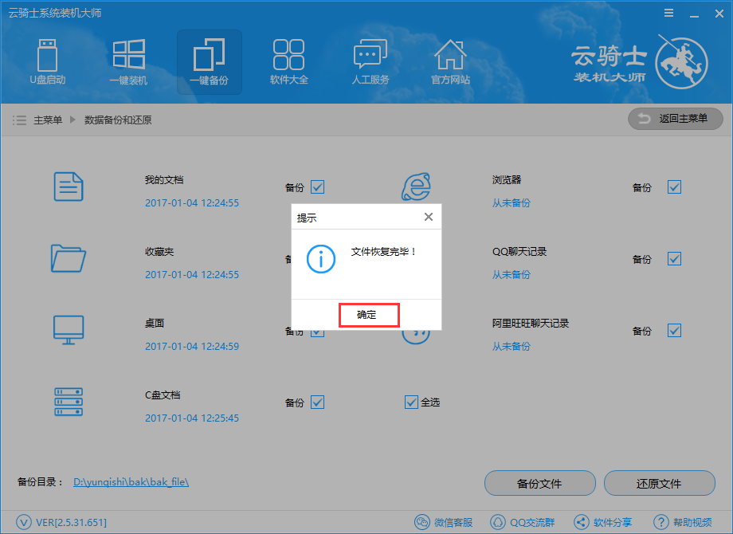Open 软件大全 from the top toolbar
Viewport: 733px width, 534px height.
(289, 62)
